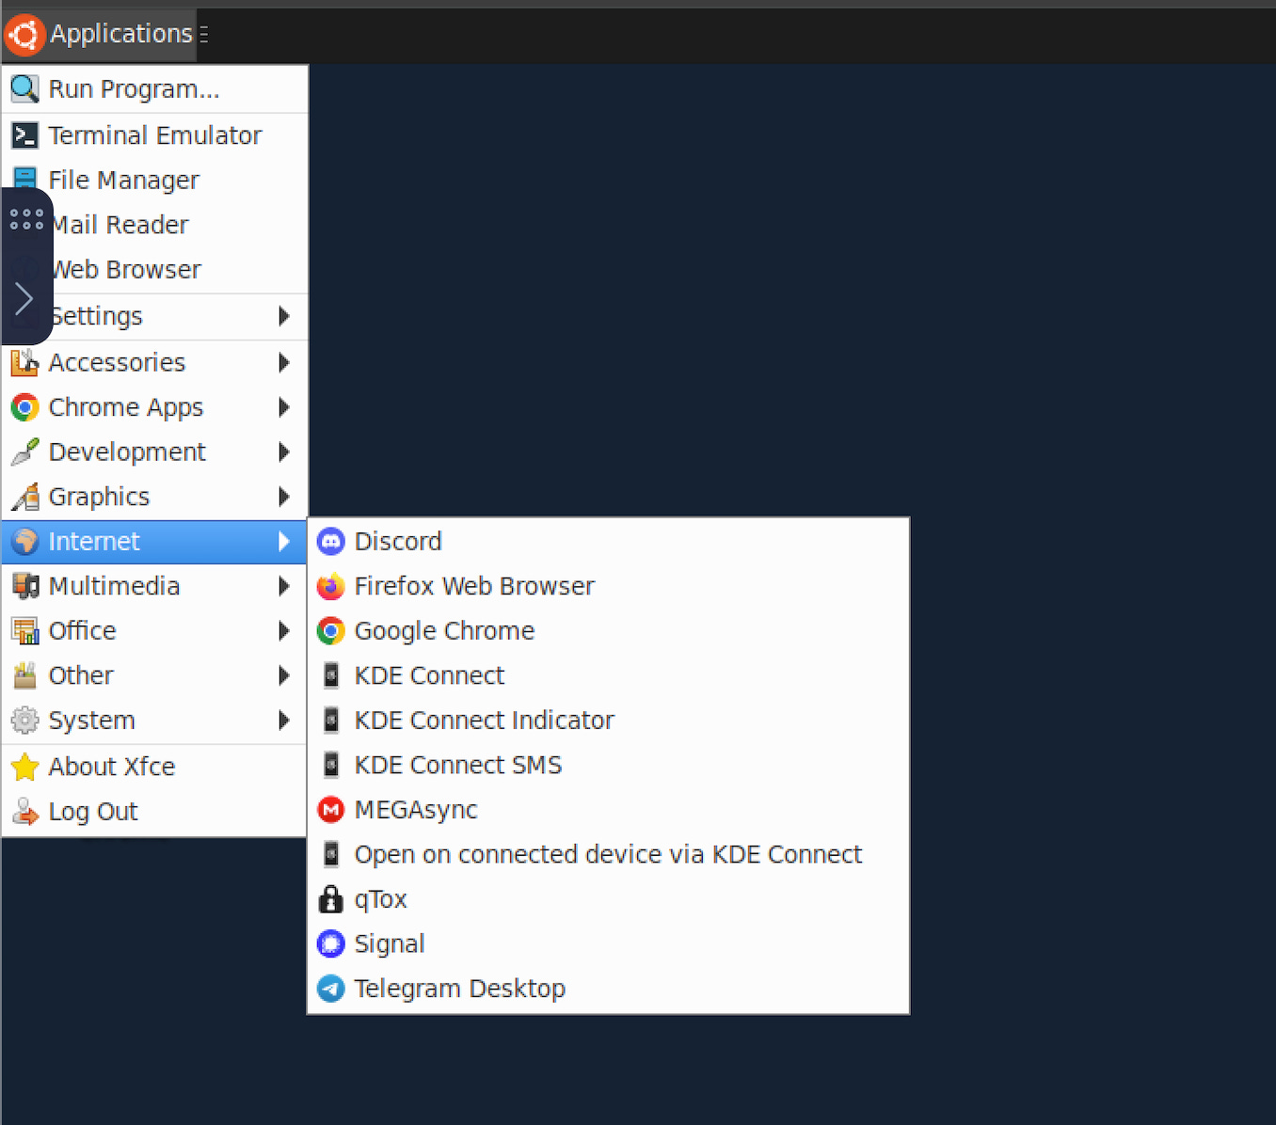
Task: Click the Ubuntu logo on the panel
Action: pyautogui.click(x=24, y=35)
